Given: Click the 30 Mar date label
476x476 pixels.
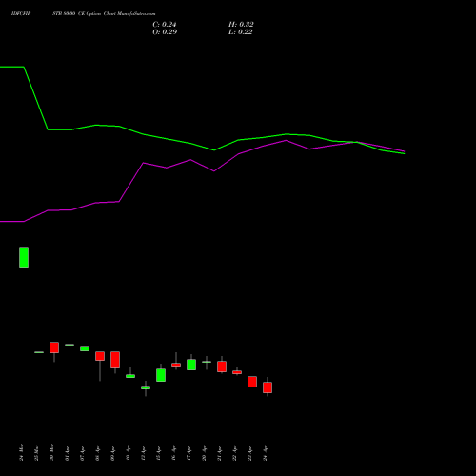Looking at the screenshot, I should point(51,452).
